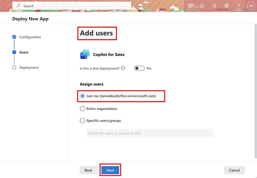
Task: Click the Copilot for Sales name
Action: 109,54
